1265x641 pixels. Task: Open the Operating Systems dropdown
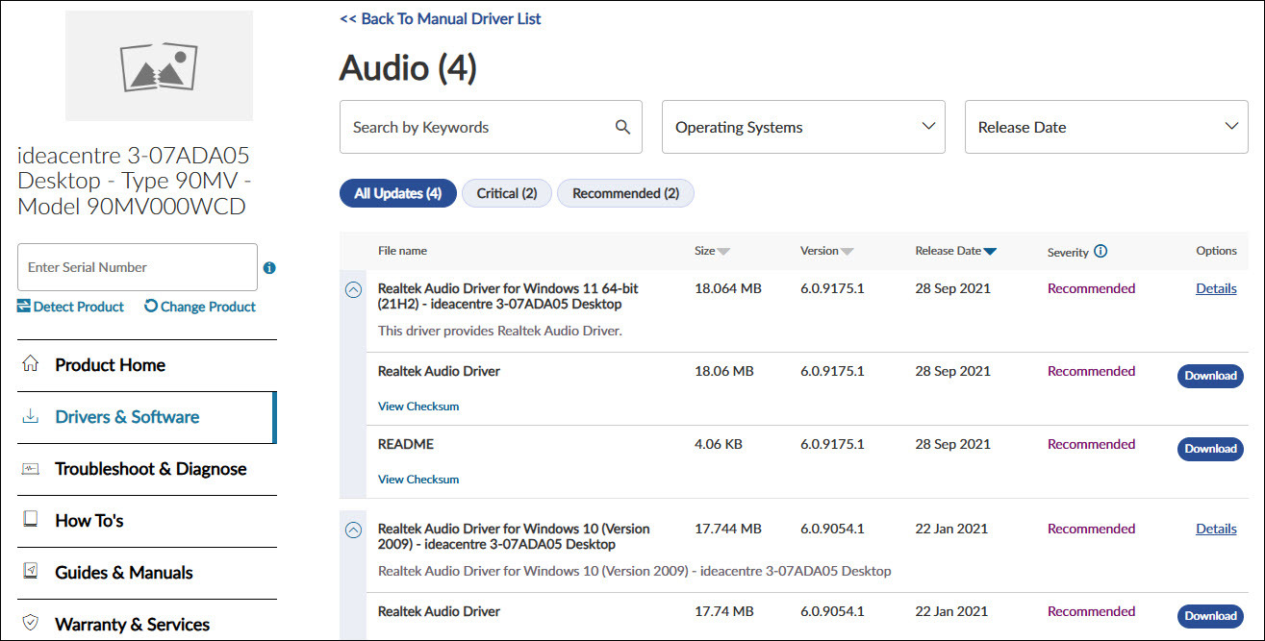pos(803,127)
